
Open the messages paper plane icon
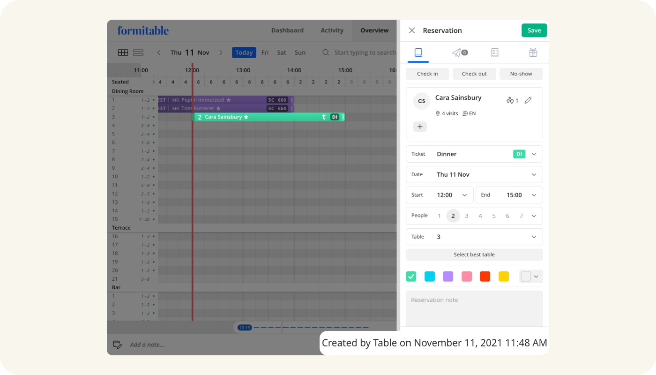click(x=457, y=52)
